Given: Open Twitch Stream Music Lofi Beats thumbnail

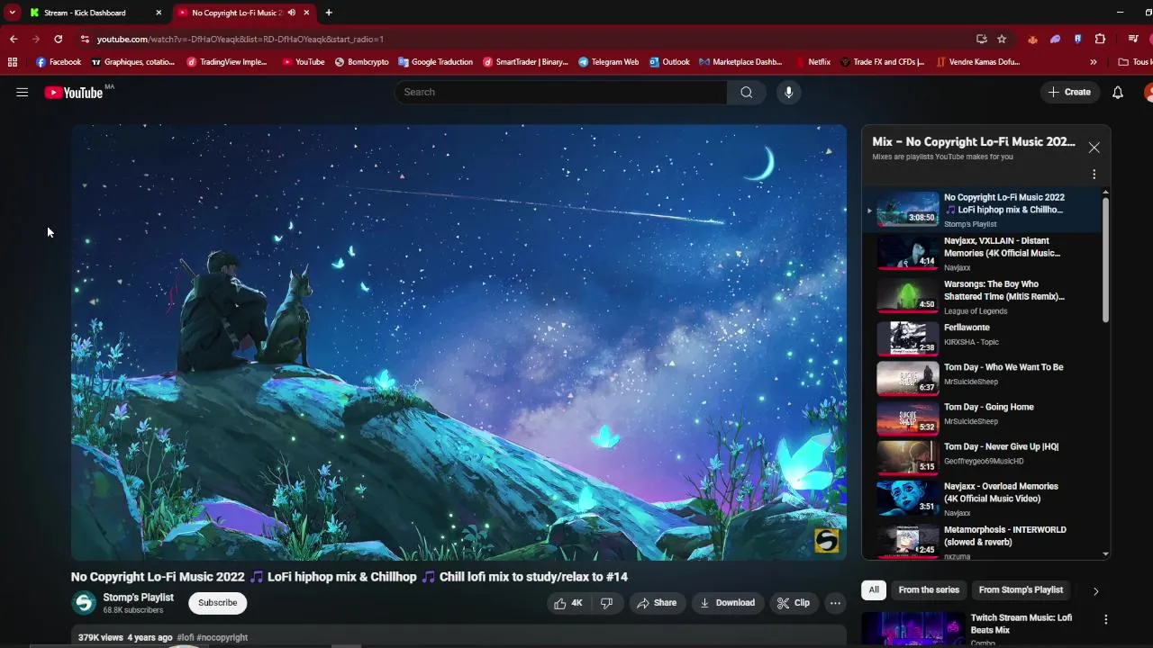Looking at the screenshot, I should 912,630.
